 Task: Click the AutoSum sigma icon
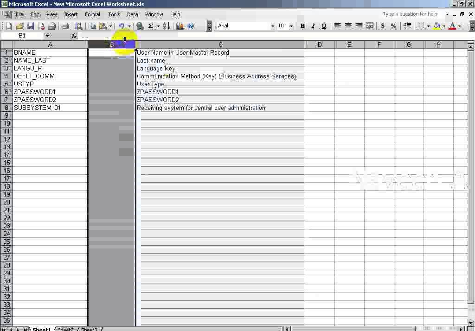pos(151,26)
